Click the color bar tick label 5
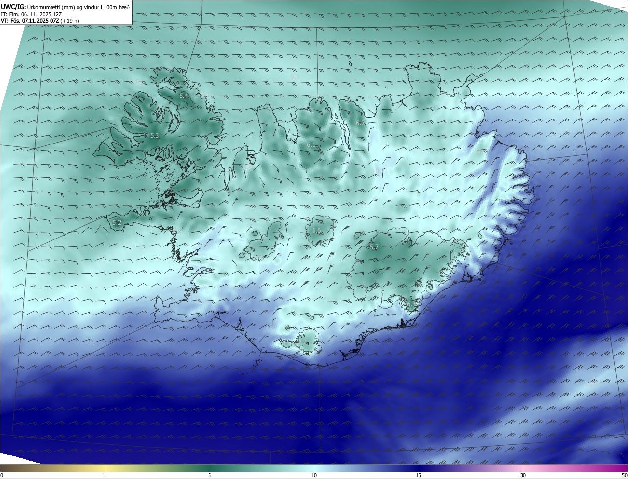Image resolution: width=628 pixels, height=479 pixels. (209, 475)
